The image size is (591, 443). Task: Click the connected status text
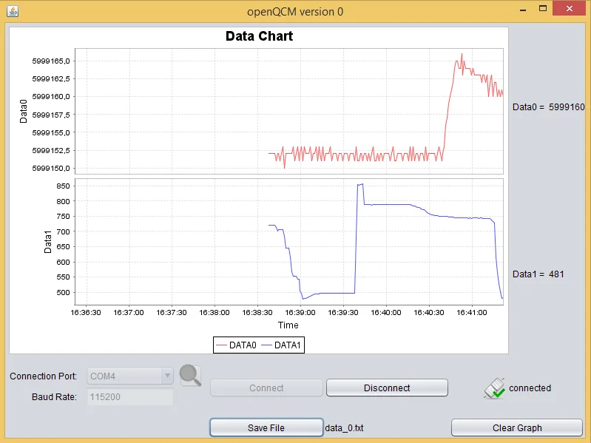(530, 388)
